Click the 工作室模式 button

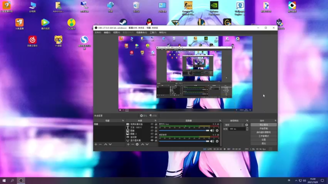point(264,136)
